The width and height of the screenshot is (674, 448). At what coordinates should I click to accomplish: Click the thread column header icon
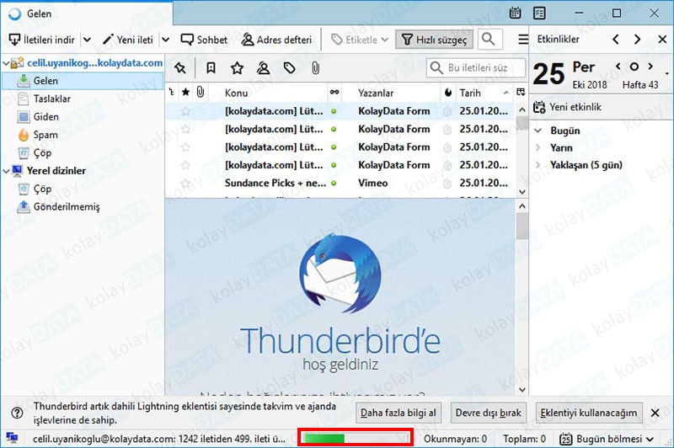(x=172, y=93)
